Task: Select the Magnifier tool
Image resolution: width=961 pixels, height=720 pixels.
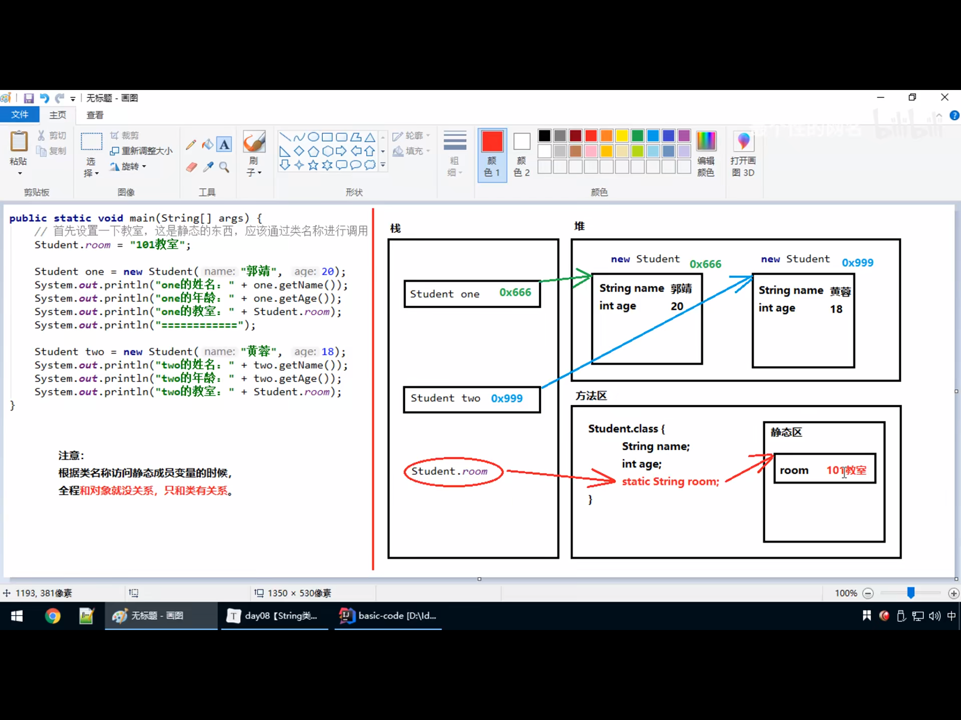Action: 224,167
